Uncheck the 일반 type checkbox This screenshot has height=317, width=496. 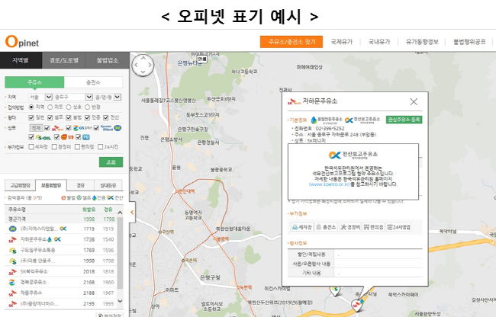(31, 117)
